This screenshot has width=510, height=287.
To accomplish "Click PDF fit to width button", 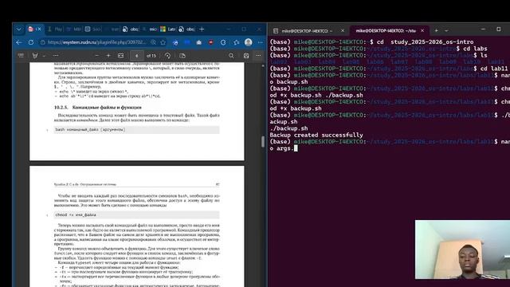I will (120, 56).
